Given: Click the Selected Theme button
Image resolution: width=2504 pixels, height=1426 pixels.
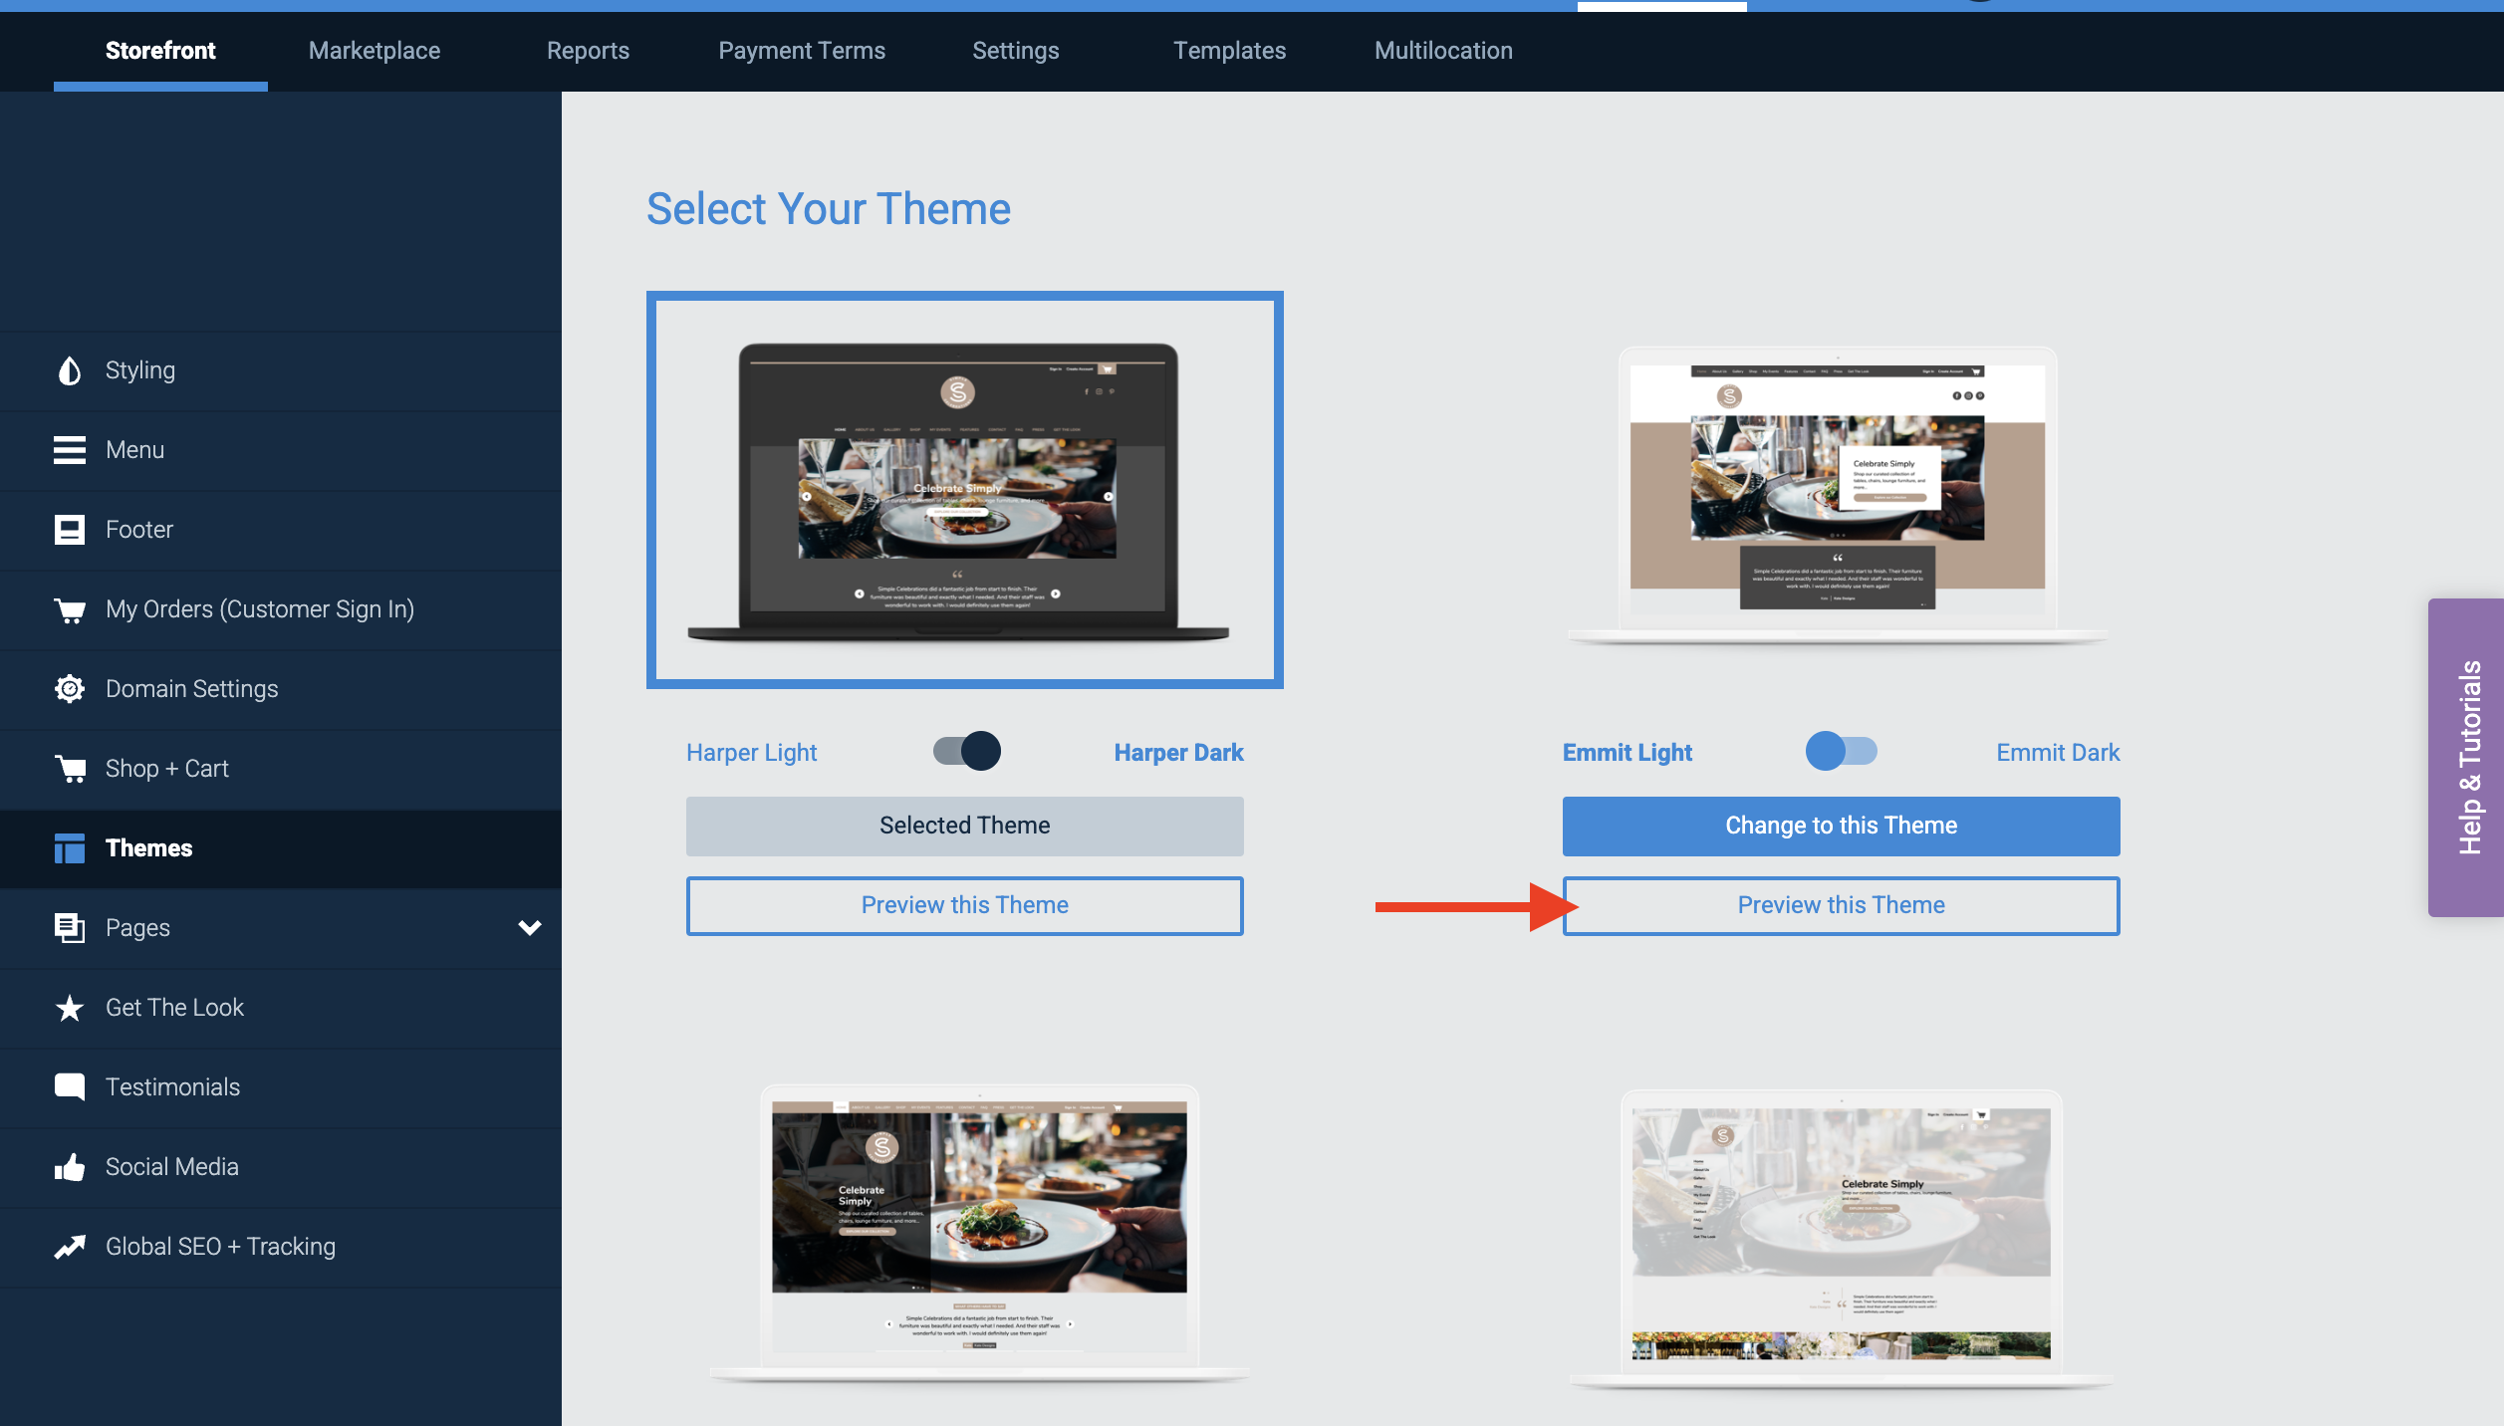Looking at the screenshot, I should pyautogui.click(x=964, y=826).
